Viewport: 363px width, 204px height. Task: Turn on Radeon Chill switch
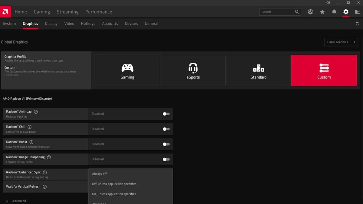(x=166, y=129)
